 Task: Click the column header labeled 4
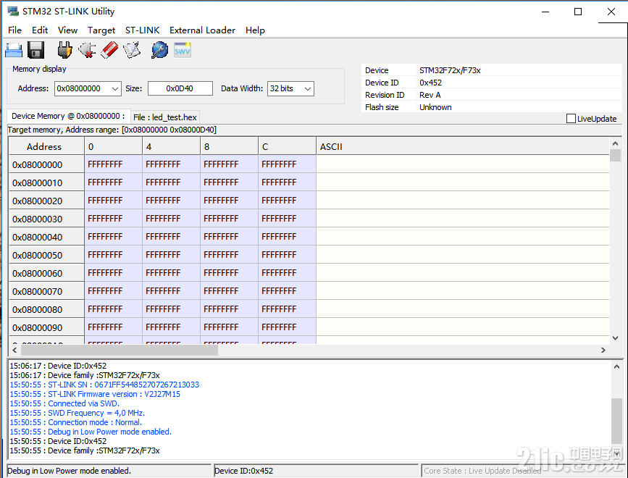tap(172, 146)
